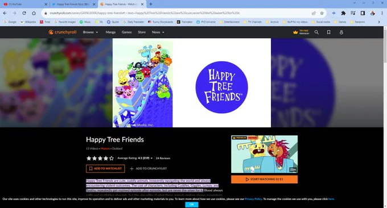Viewport: 387px width, 208px height.
Task: Open the S1 E1 episode thumbnail
Action: pos(264,154)
